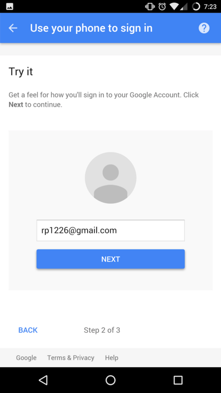Open the Help footer link
This screenshot has height=393, width=221.
[112, 358]
